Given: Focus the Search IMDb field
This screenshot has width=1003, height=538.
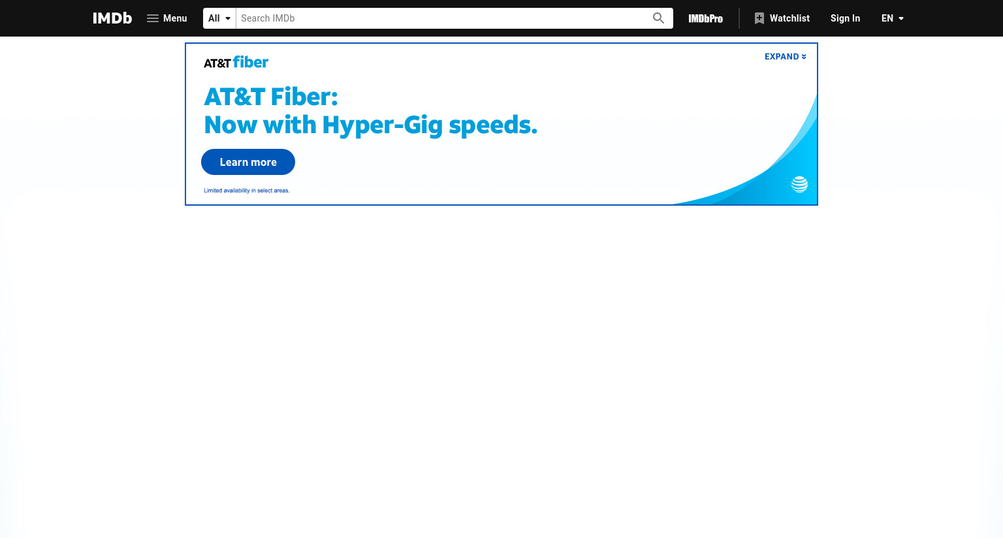Looking at the screenshot, I should pos(441,18).
